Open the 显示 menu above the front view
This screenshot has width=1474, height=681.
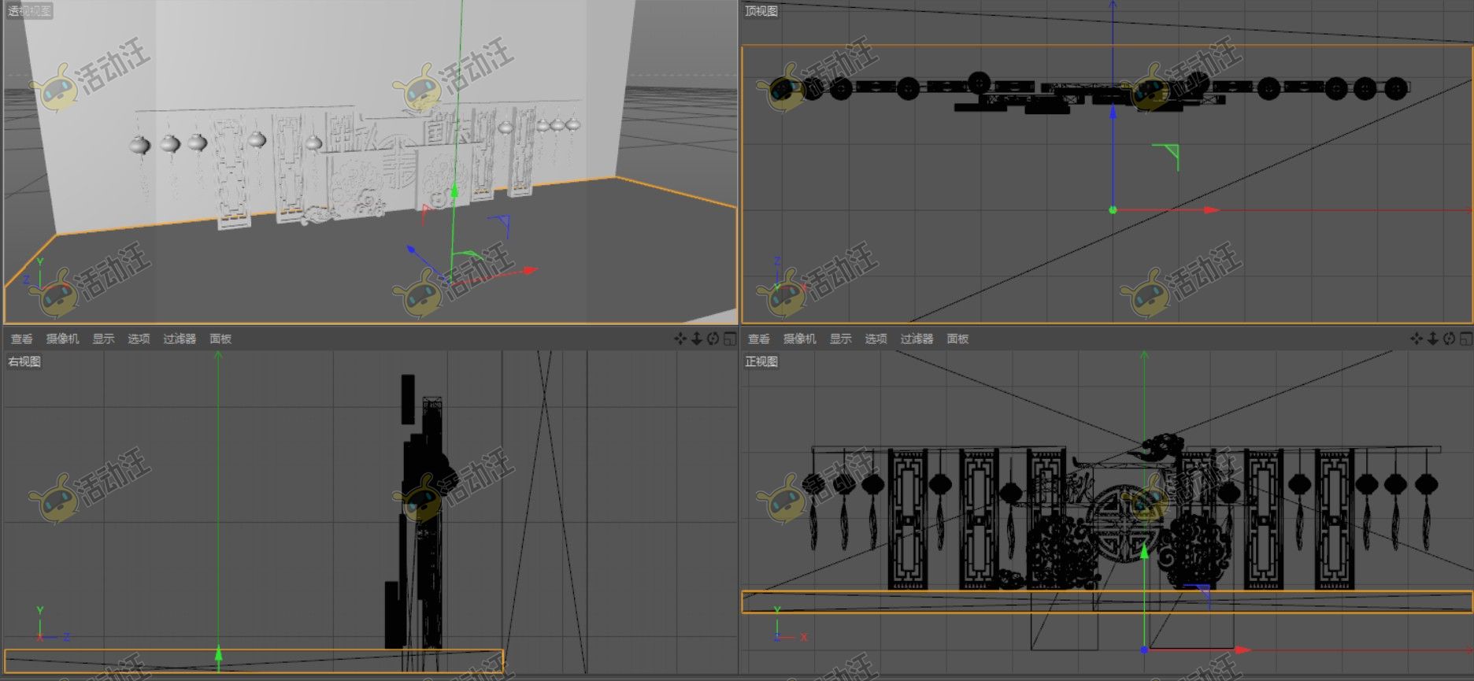(x=840, y=339)
